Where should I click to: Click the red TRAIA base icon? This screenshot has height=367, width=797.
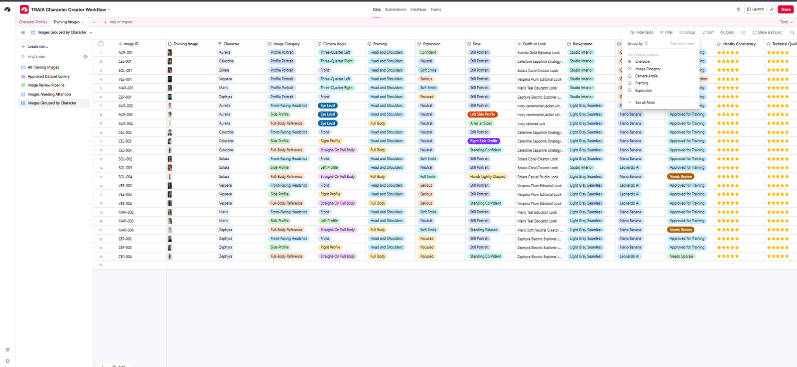(x=24, y=9)
